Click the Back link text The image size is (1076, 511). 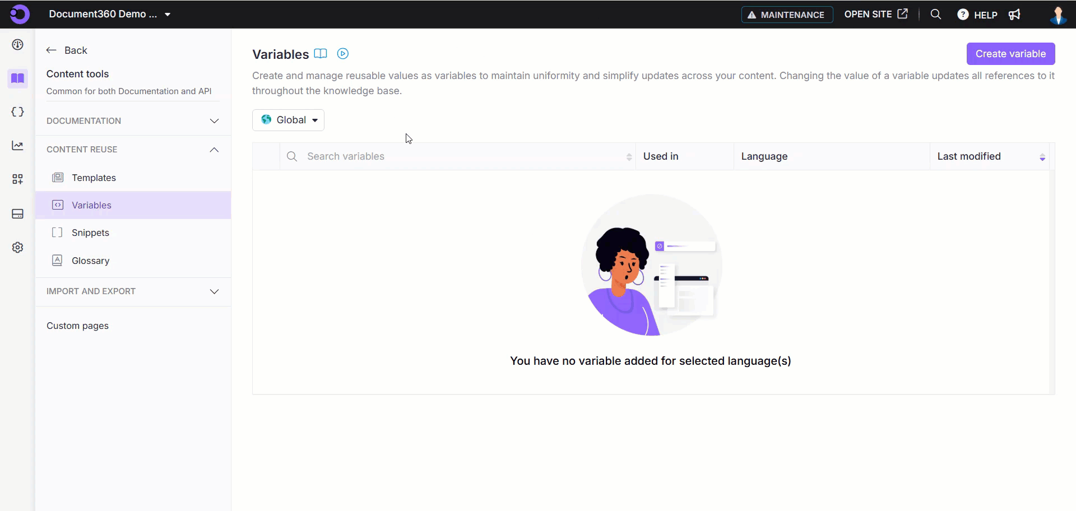76,50
